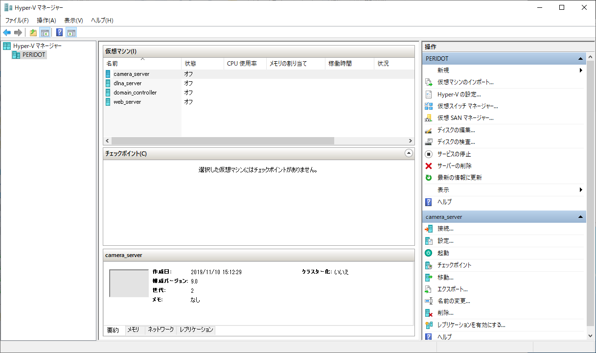Click the domain_controller virtual machine icon
Viewport: 596px width, 353px height.
(x=108, y=93)
